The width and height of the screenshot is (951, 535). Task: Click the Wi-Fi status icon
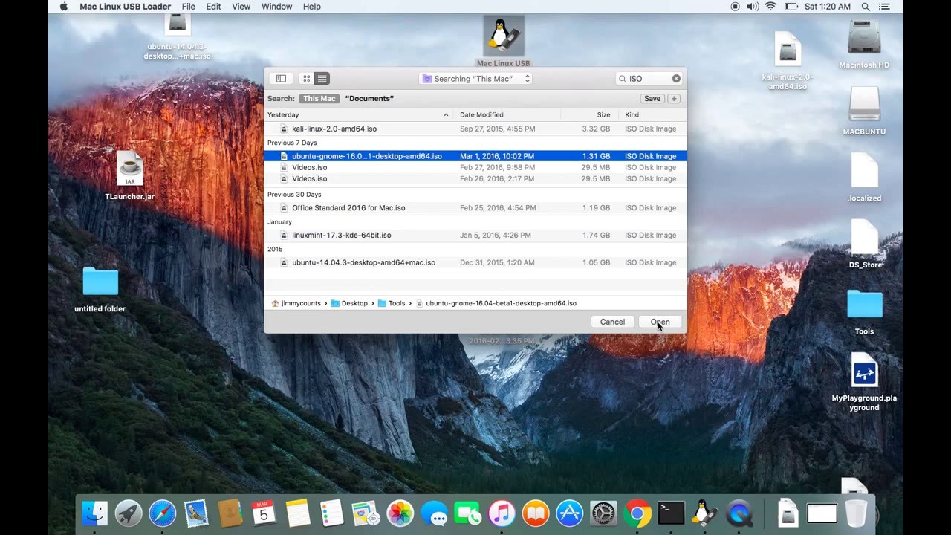click(x=770, y=7)
